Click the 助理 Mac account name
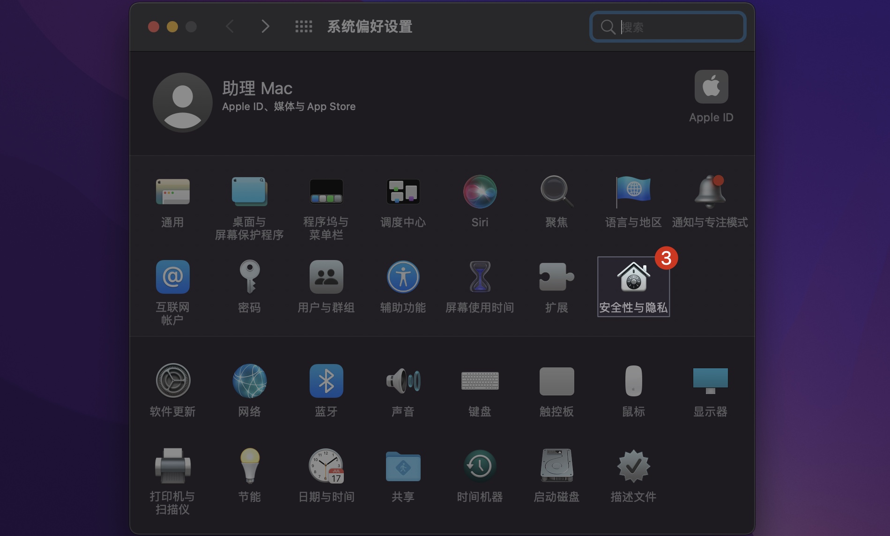890x536 pixels. point(257,88)
